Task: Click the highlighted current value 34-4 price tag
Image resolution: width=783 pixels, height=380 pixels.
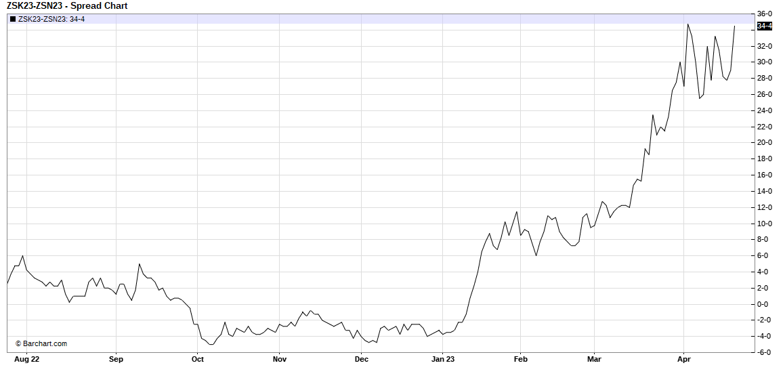Action: coord(765,26)
